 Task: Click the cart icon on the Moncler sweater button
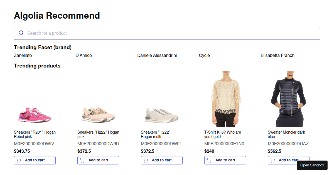pyautogui.click(x=272, y=160)
